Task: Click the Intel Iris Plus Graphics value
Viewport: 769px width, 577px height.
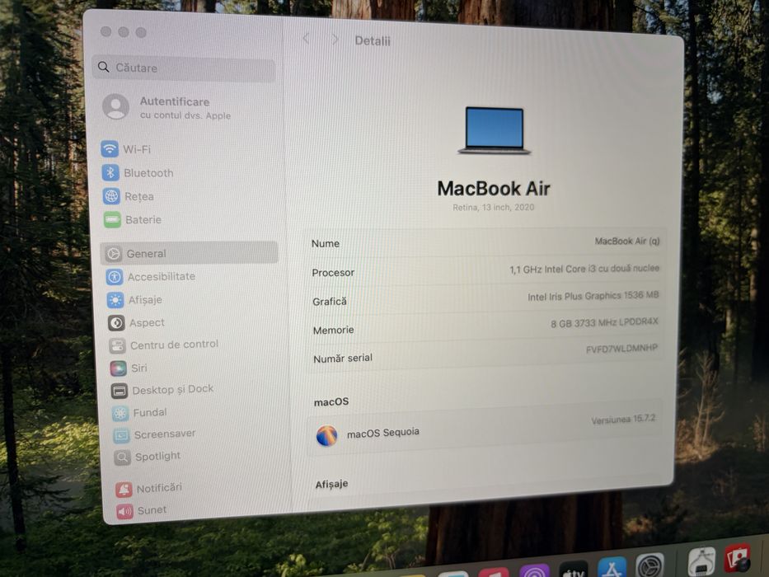Action: point(593,296)
